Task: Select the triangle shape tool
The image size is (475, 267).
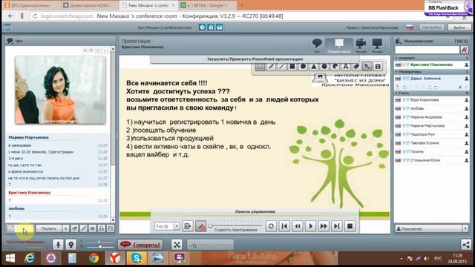Action: point(314,66)
